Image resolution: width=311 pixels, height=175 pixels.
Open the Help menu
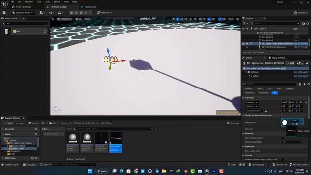(x=74, y=2)
